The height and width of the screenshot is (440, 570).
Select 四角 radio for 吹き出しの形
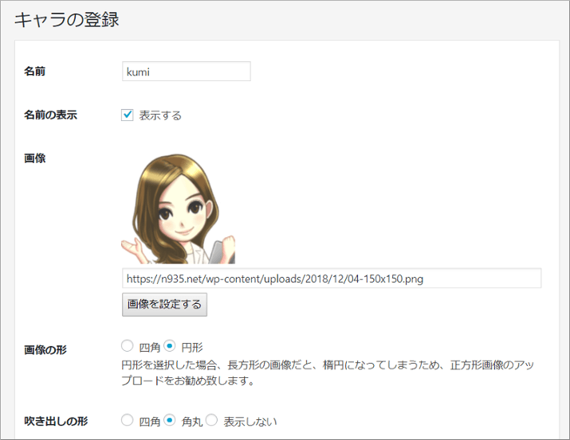tap(127, 420)
